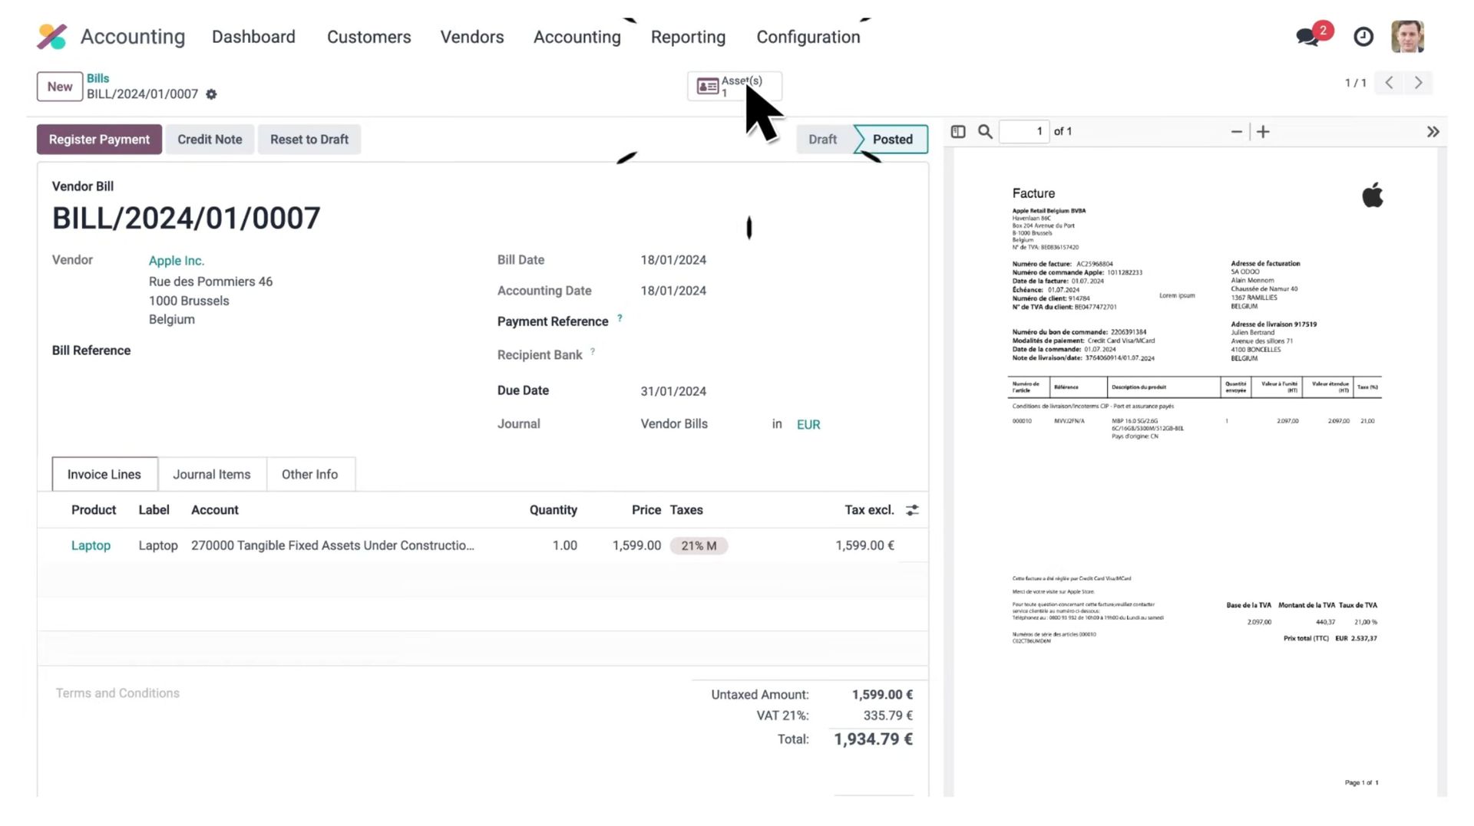
Task: Click the gear icon beside bill number
Action: [x=211, y=94]
